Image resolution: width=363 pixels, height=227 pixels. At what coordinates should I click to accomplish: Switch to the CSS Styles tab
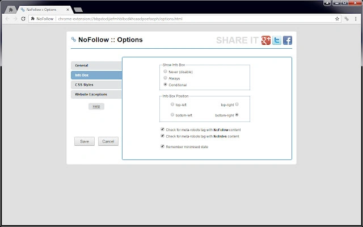click(96, 85)
